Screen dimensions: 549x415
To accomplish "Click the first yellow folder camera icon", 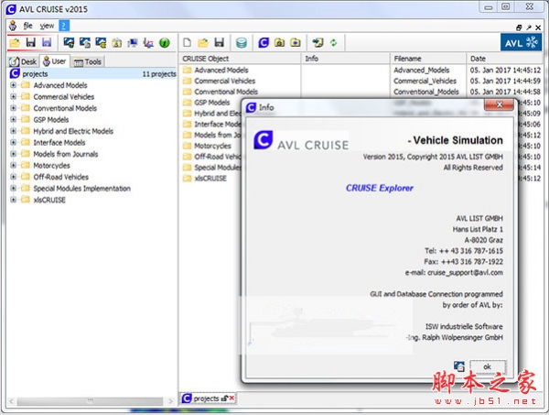I will tap(279, 43).
